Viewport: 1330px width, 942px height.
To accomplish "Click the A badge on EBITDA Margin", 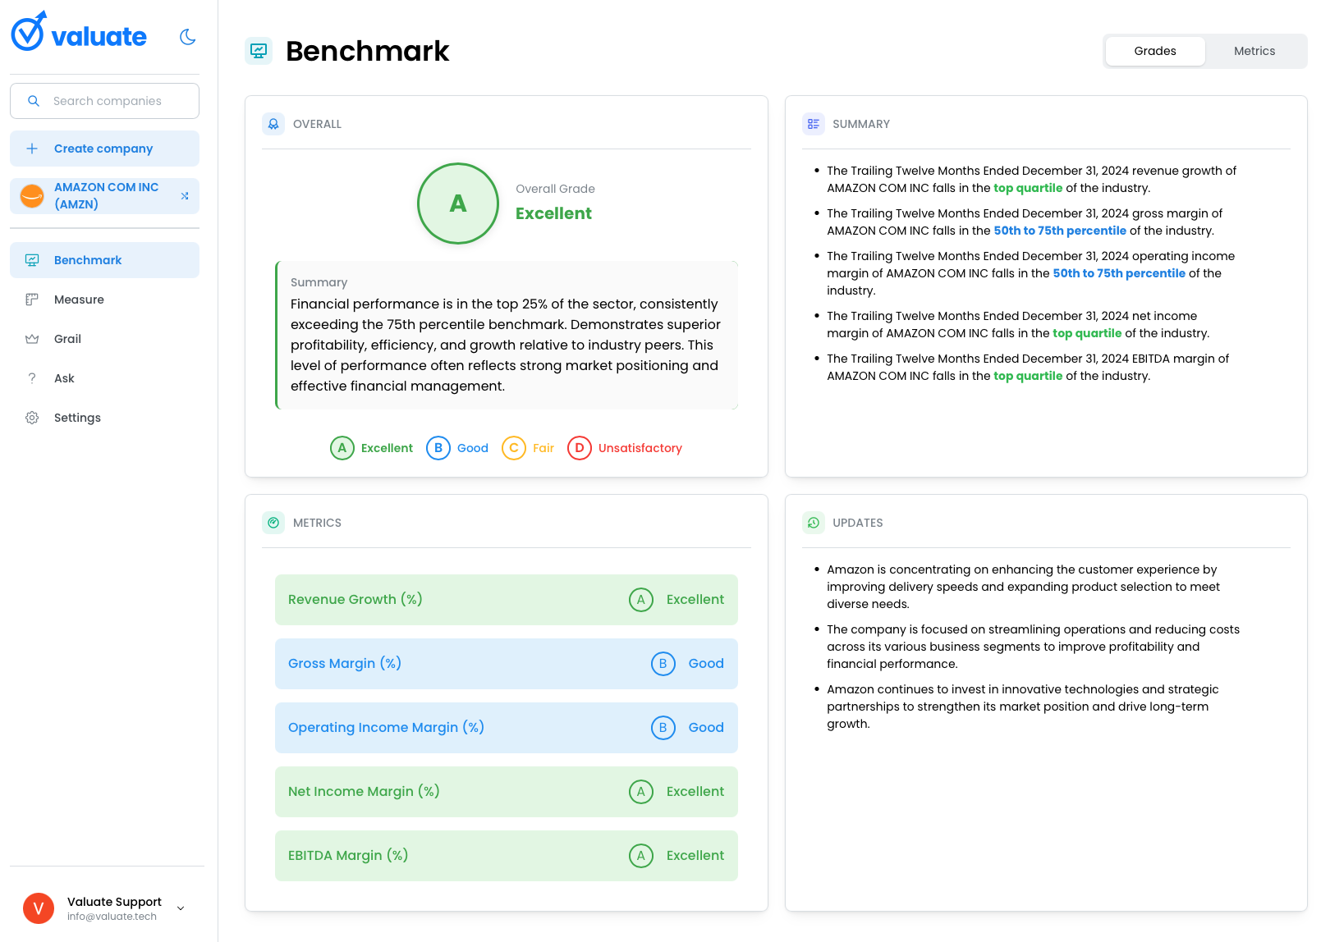I will (x=641, y=856).
